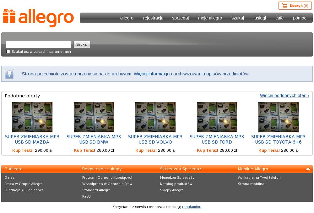Click the 'Skuteczna Sprzedaż' footer heading
The height and width of the screenshot is (213, 314).
click(x=181, y=169)
